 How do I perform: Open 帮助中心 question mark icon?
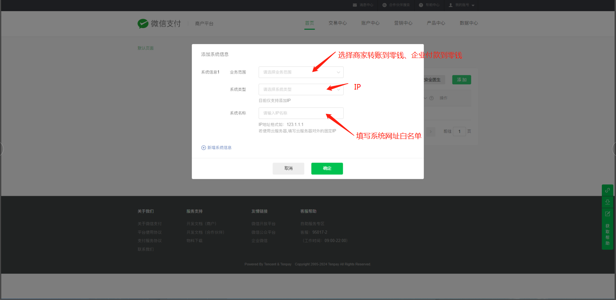[421, 5]
